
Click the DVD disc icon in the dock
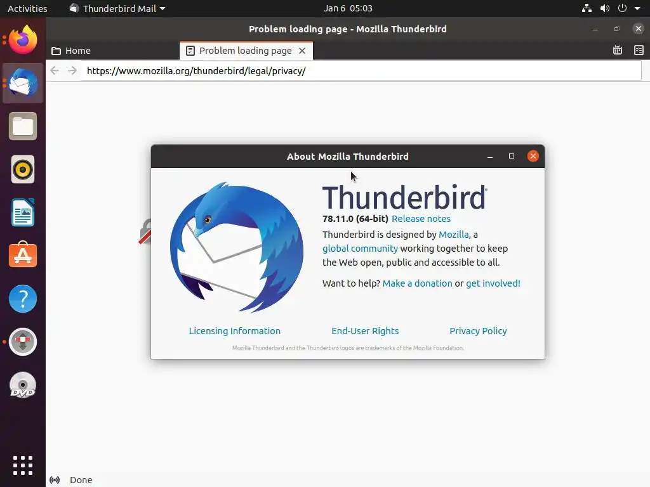(23, 385)
